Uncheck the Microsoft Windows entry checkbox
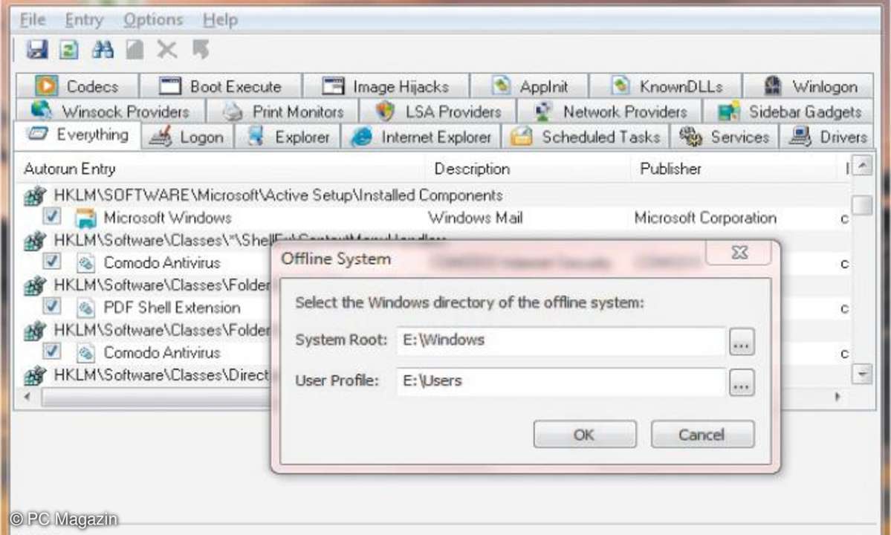The height and width of the screenshot is (535, 891). [52, 215]
